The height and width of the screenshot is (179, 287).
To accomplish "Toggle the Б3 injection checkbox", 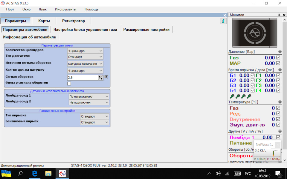I will (253, 86).
